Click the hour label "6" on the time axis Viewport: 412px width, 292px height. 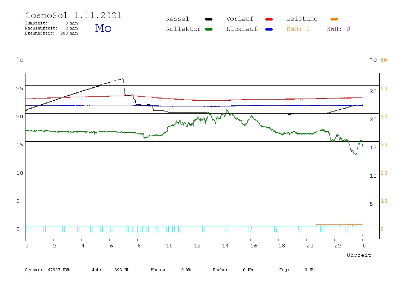[x=111, y=246]
